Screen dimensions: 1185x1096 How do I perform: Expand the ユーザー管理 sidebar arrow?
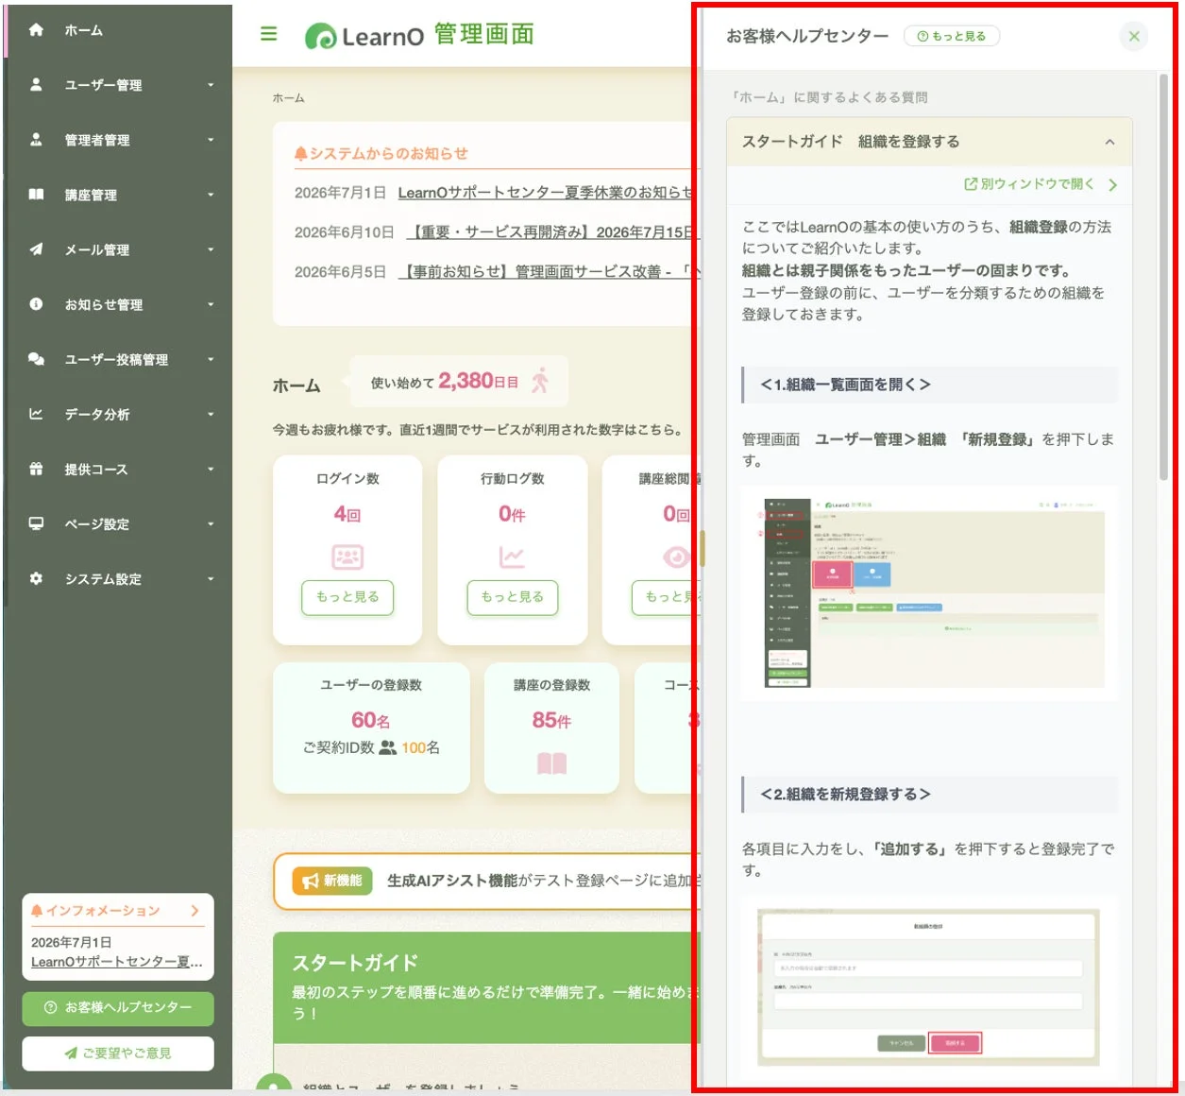click(211, 85)
